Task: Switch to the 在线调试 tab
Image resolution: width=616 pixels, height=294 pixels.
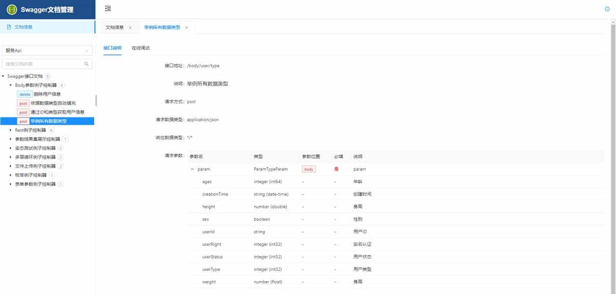Action: pyautogui.click(x=140, y=48)
